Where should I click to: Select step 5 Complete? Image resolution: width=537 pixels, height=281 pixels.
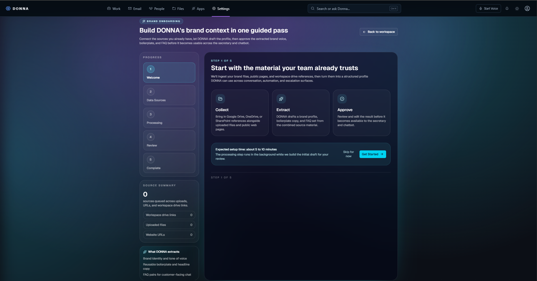(x=169, y=163)
